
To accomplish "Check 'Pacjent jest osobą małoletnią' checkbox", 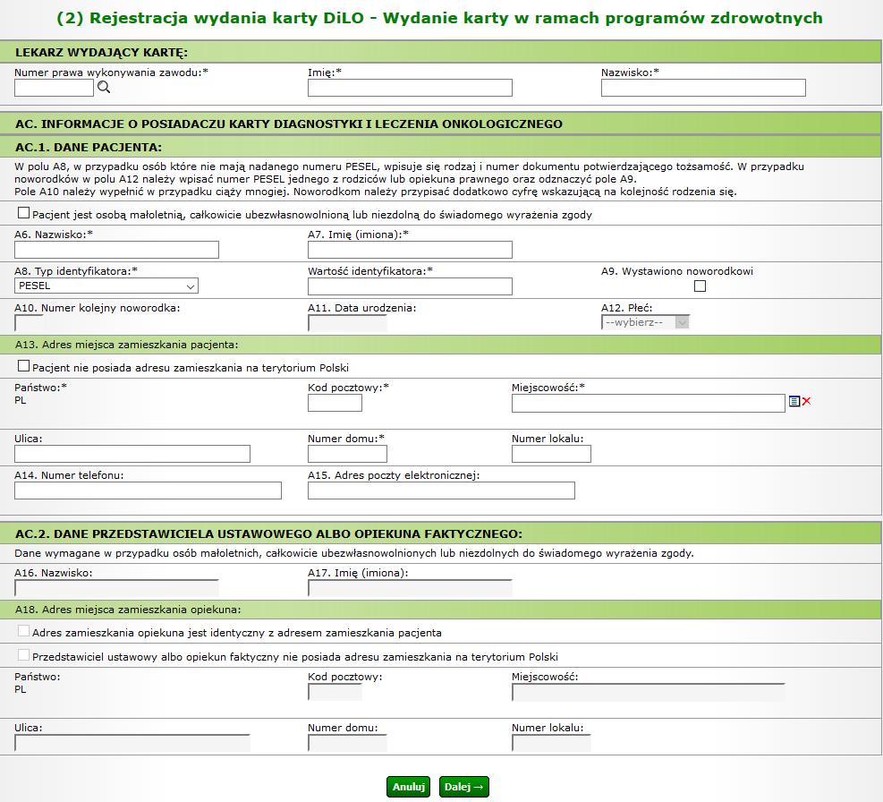I will click(23, 213).
